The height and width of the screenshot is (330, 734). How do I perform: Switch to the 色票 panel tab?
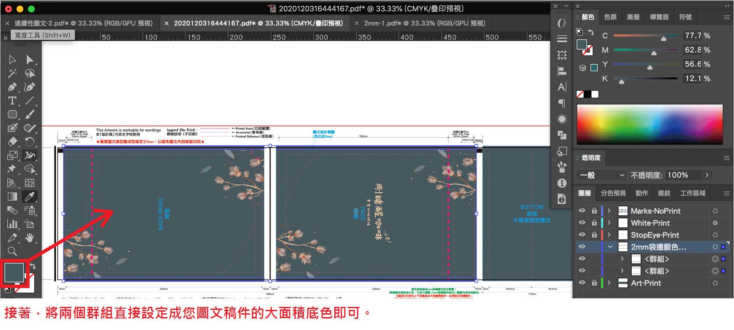(610, 17)
